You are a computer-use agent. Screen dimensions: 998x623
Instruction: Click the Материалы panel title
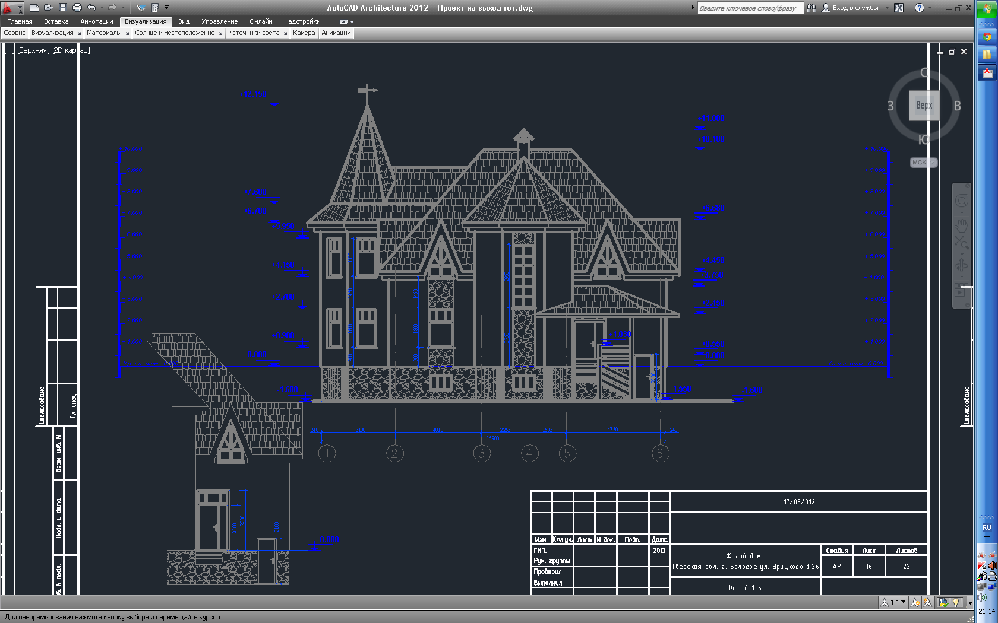coord(104,33)
